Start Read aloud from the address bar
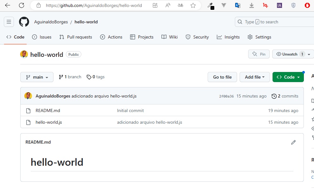 (x=168, y=5)
